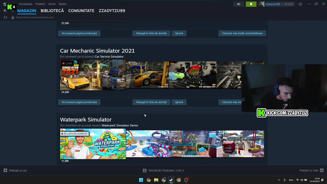The width and height of the screenshot is (327, 184).
Task: Click the plus icon for Adaugă un joc
Action: click(x=5, y=170)
